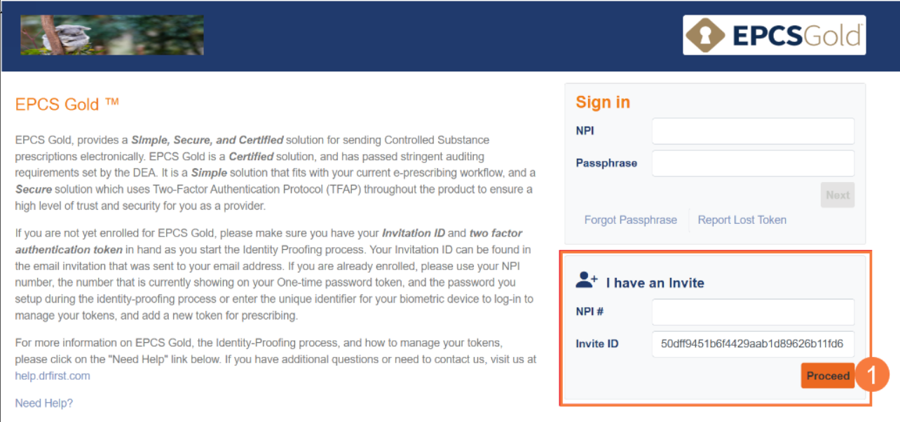Select the NPI # field under Invite
The width and height of the screenshot is (900, 422).
[753, 312]
